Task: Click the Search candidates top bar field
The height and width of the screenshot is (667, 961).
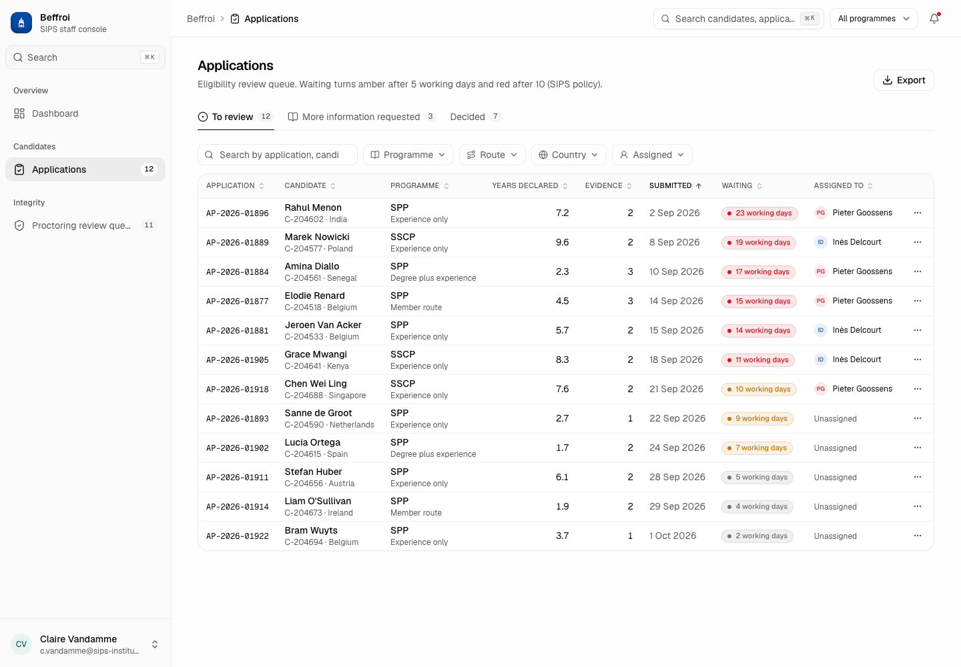Action: (x=739, y=19)
